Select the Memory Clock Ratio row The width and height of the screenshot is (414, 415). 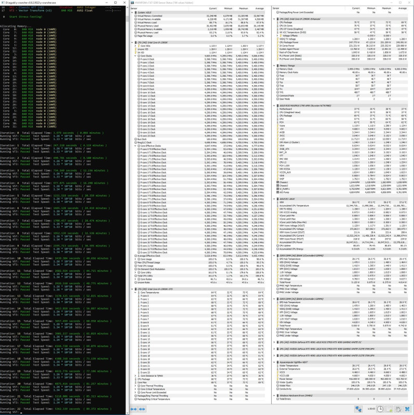click(342, 72)
